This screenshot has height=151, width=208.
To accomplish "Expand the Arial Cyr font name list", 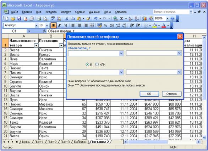I will click(x=36, y=25).
